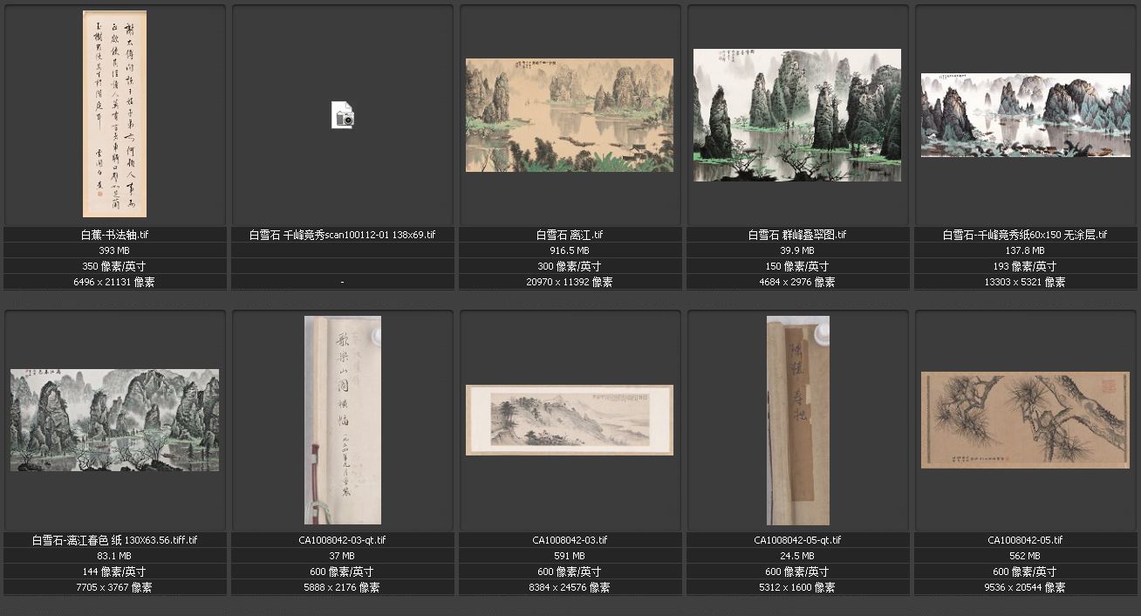
Task: Click the 350 像素/英寸 resolution text
Action: pos(114,266)
